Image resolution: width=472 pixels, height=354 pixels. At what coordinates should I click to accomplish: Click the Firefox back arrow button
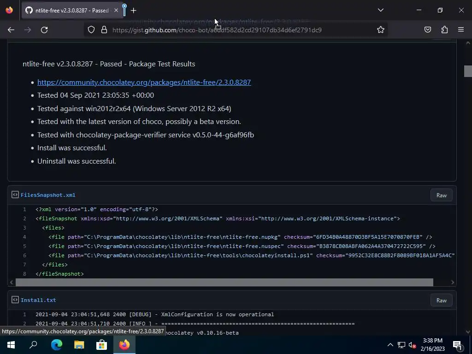tap(11, 30)
